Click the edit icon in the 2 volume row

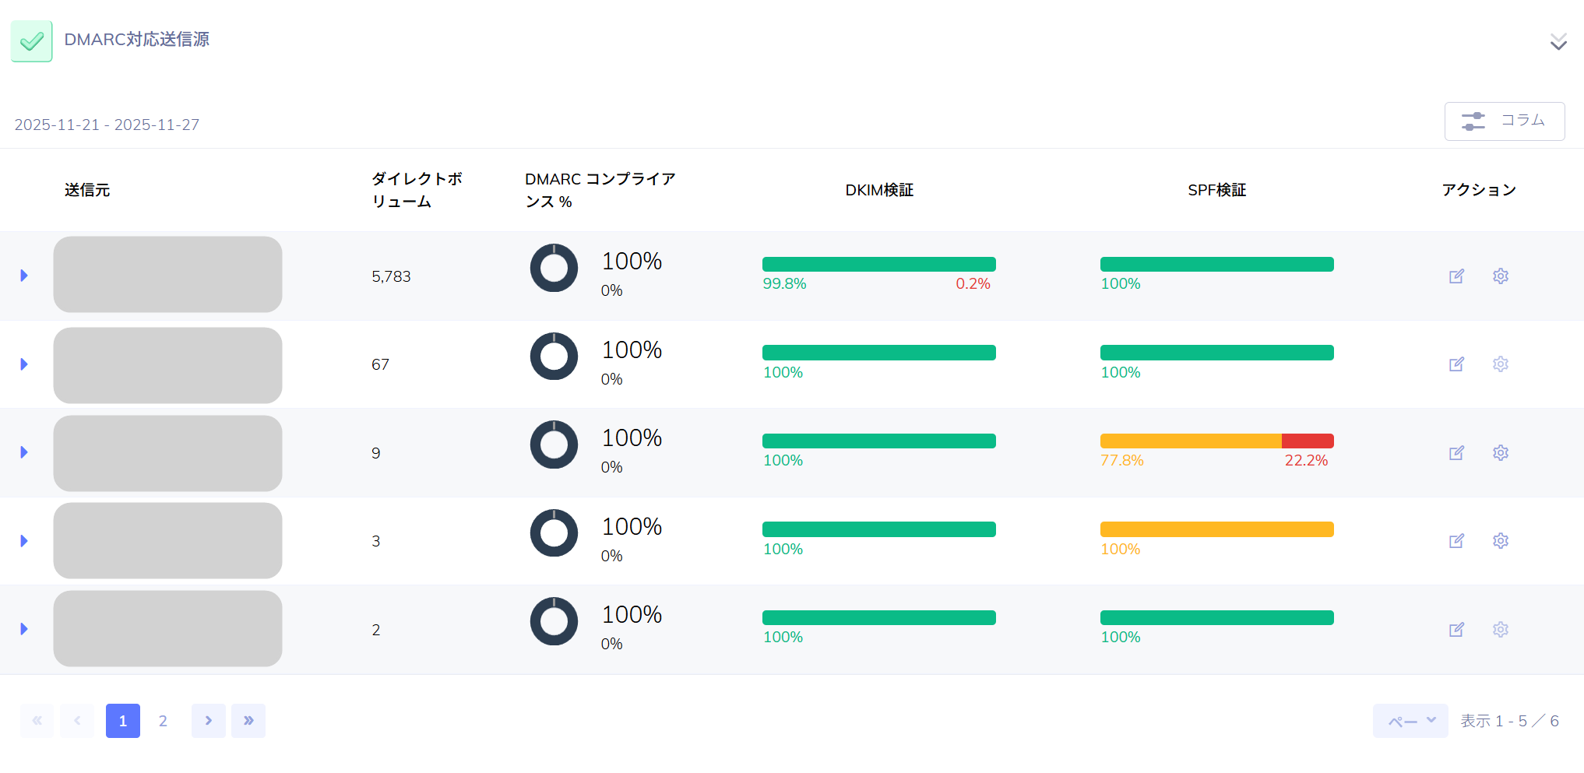pyautogui.click(x=1456, y=630)
